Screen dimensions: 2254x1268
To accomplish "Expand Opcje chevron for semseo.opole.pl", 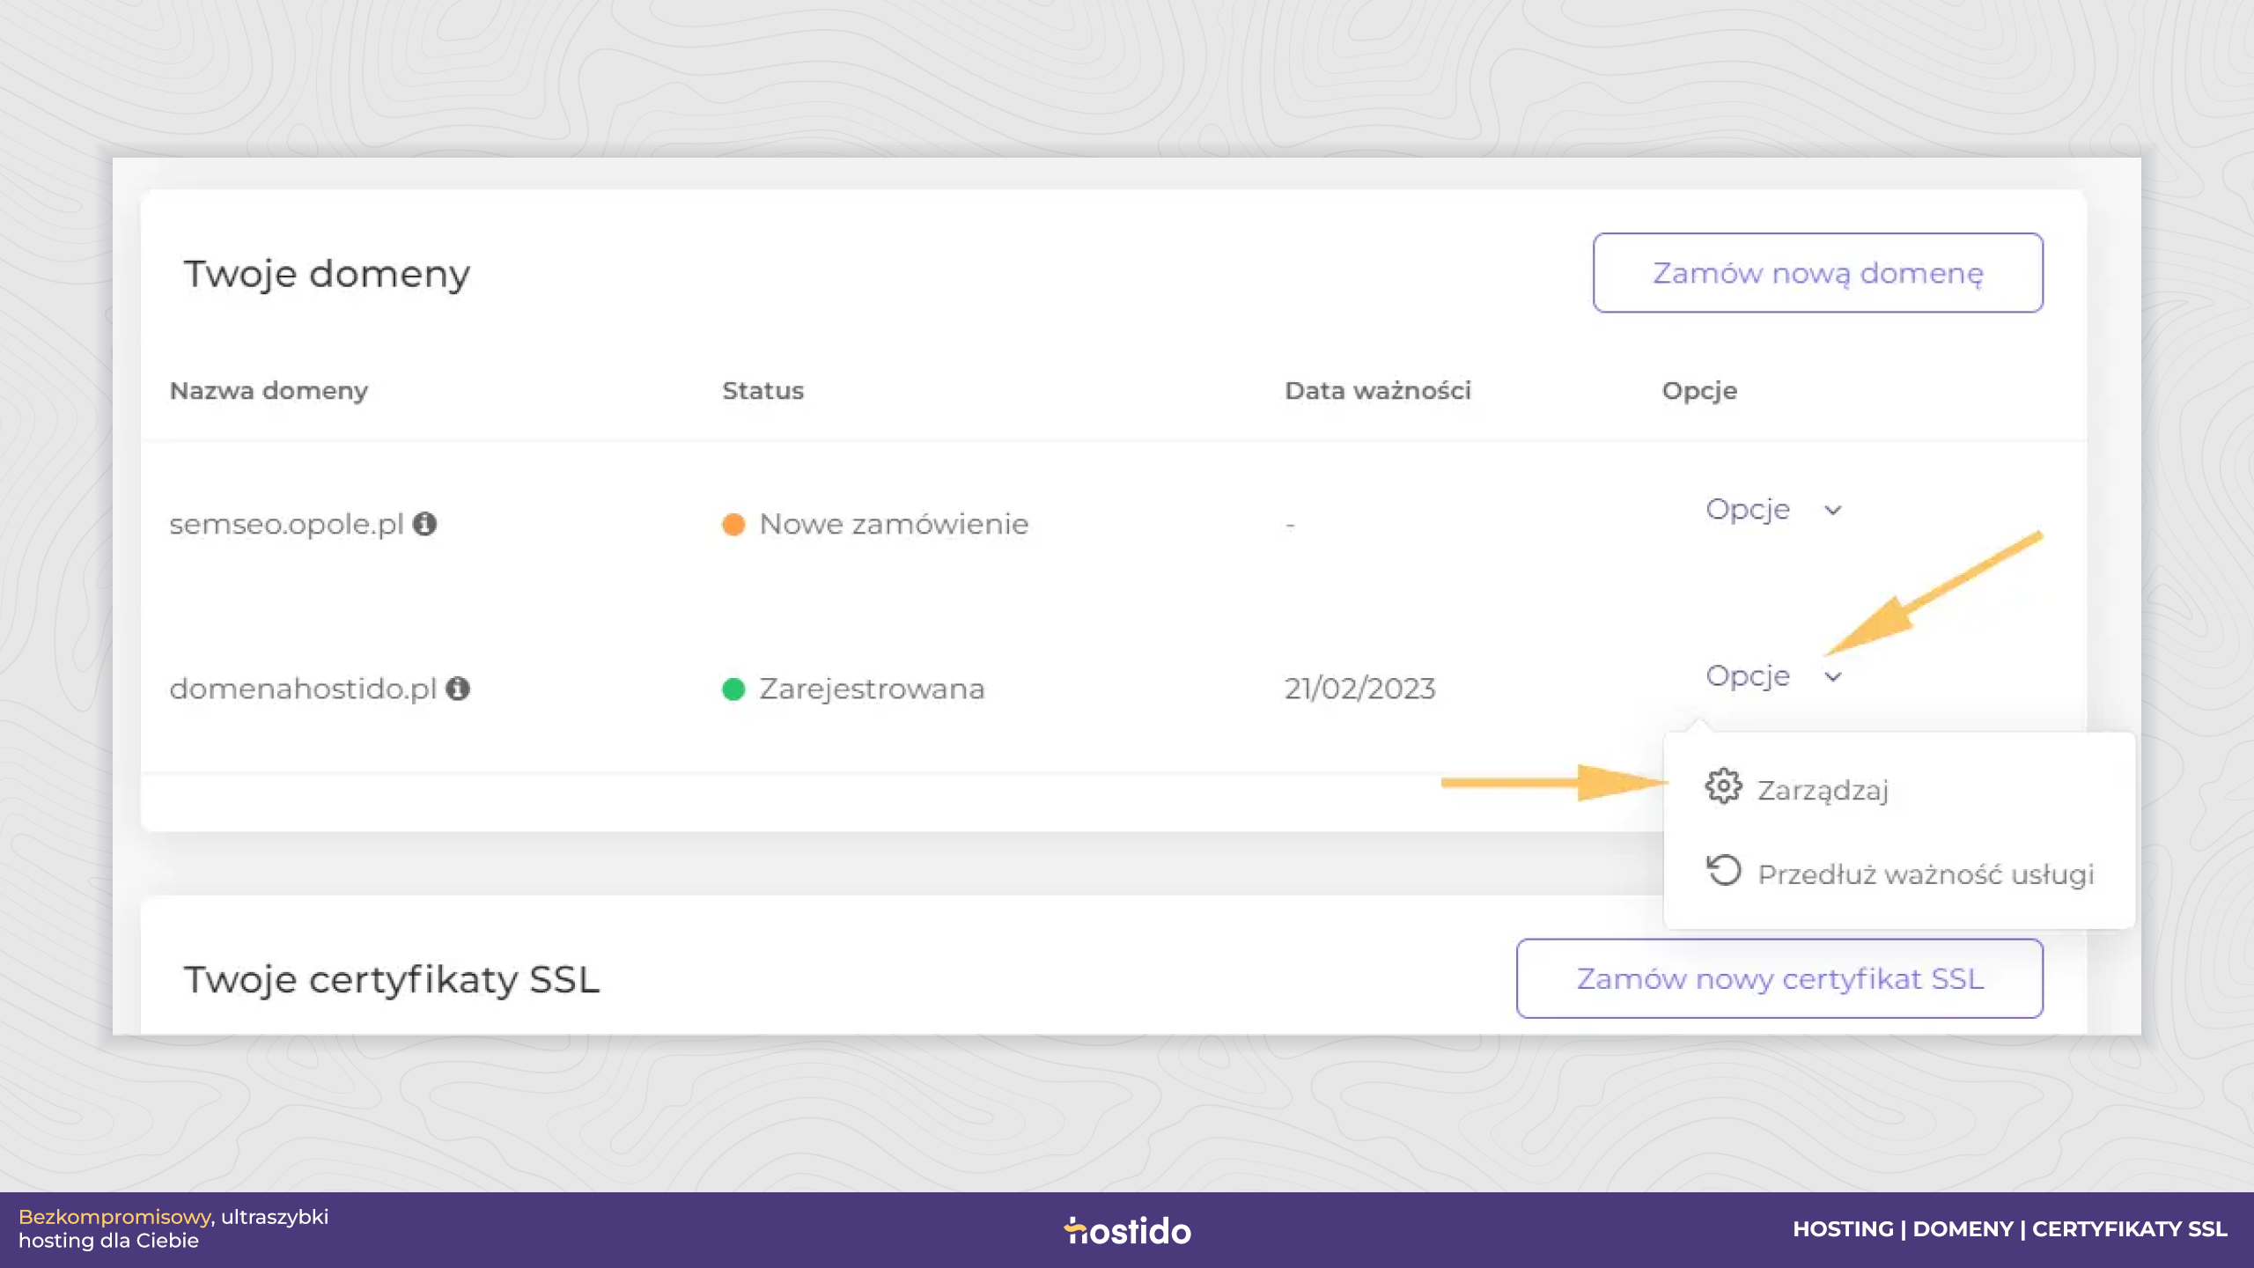I will 1833,510.
